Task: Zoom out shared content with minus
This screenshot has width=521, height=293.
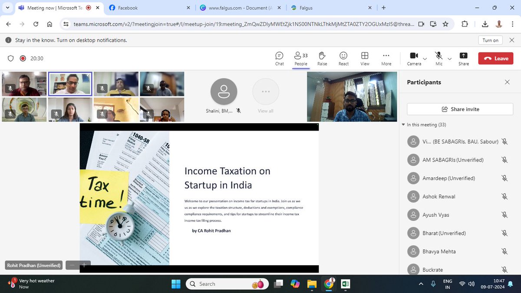Action: (x=72, y=265)
